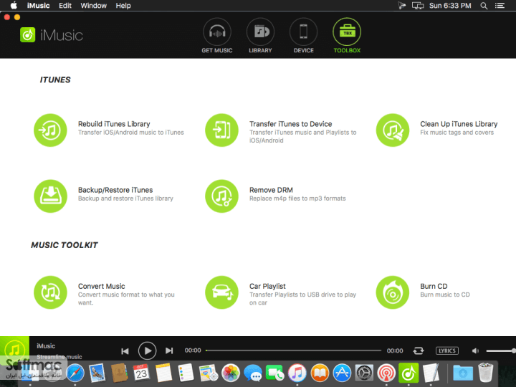Skip to the next track
The height and width of the screenshot is (387, 516).
click(169, 350)
